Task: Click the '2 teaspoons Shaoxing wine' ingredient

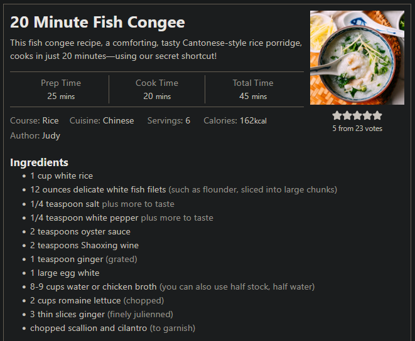Action: (84, 246)
